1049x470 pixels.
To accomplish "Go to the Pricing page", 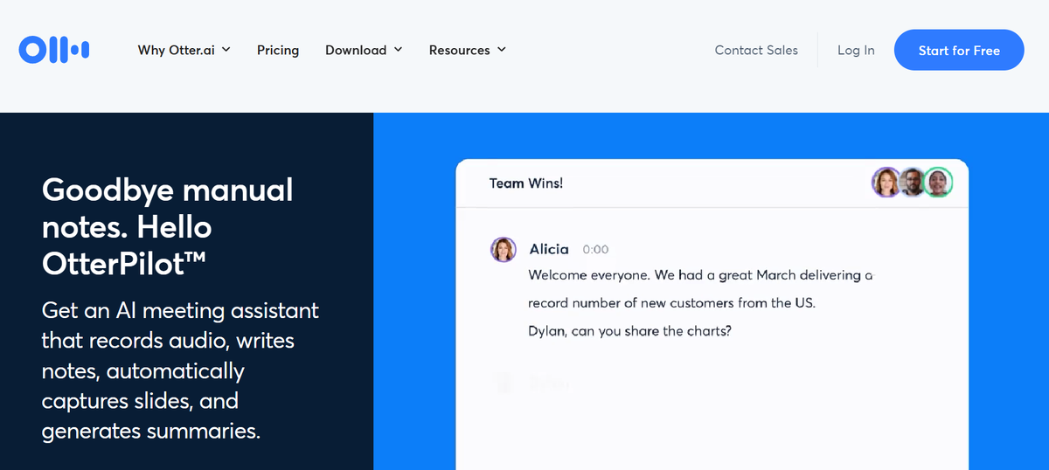I will [x=278, y=50].
